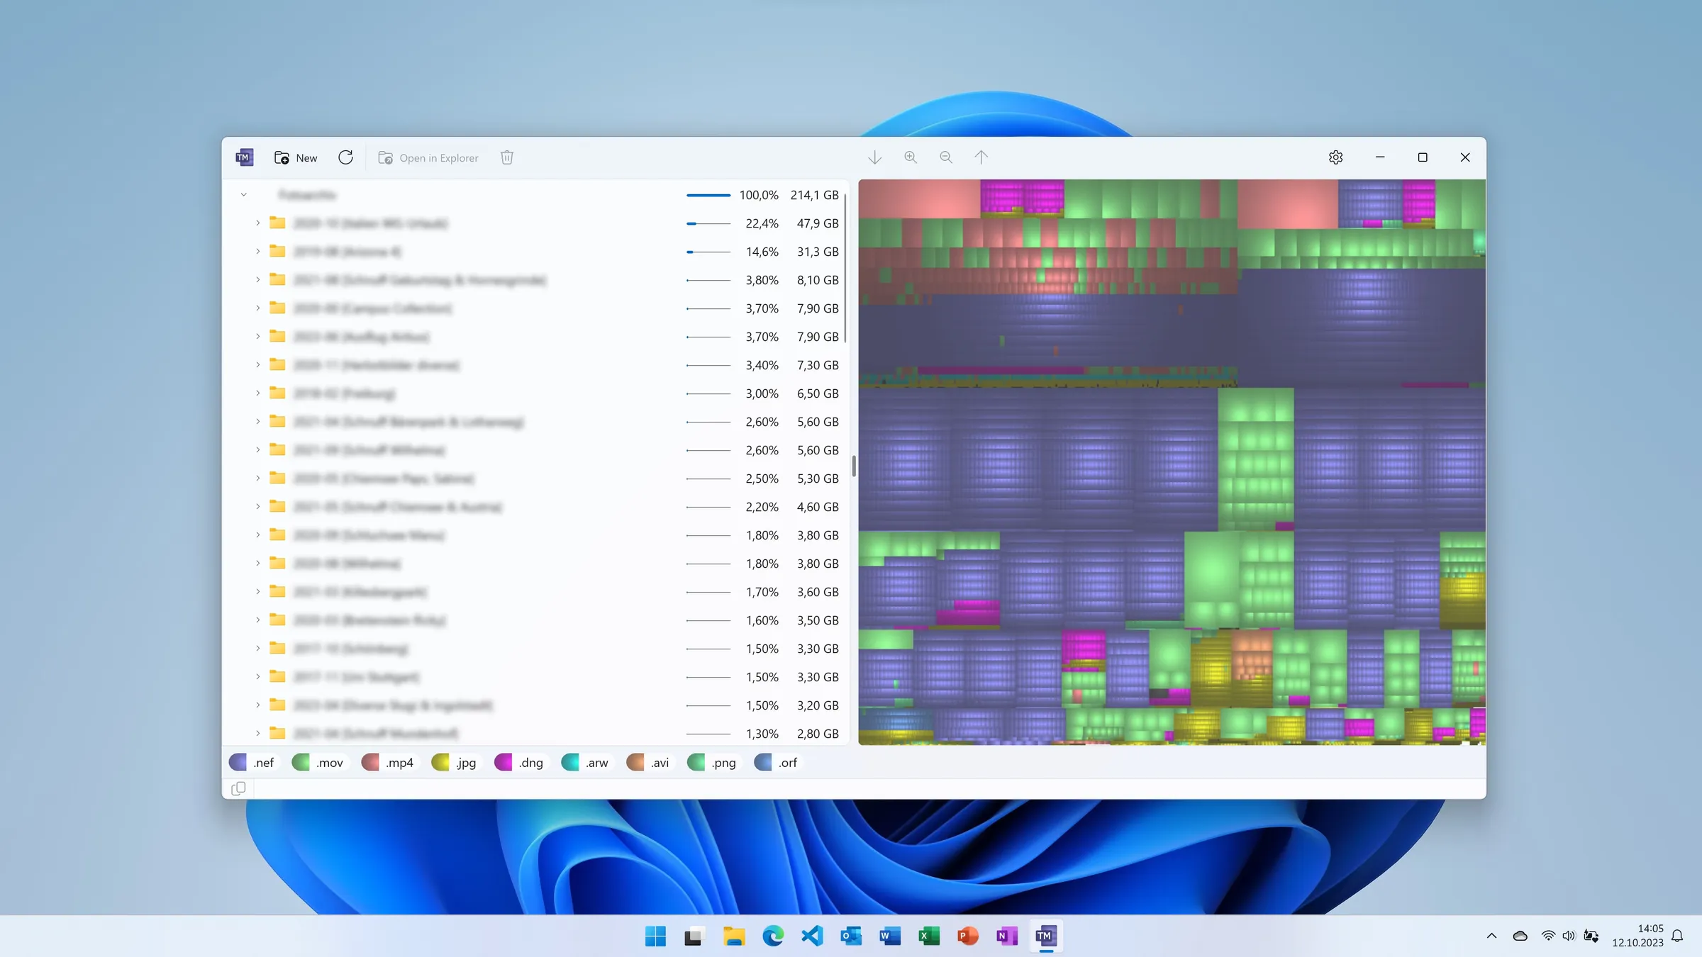Click the trash delete icon
The width and height of the screenshot is (1702, 957).
(x=506, y=157)
